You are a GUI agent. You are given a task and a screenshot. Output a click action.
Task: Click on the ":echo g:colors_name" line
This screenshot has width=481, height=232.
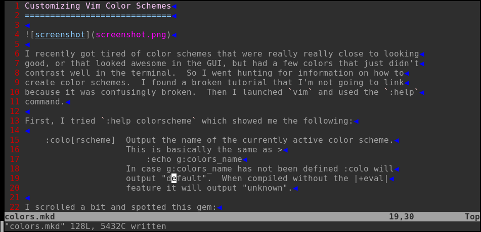194,159
